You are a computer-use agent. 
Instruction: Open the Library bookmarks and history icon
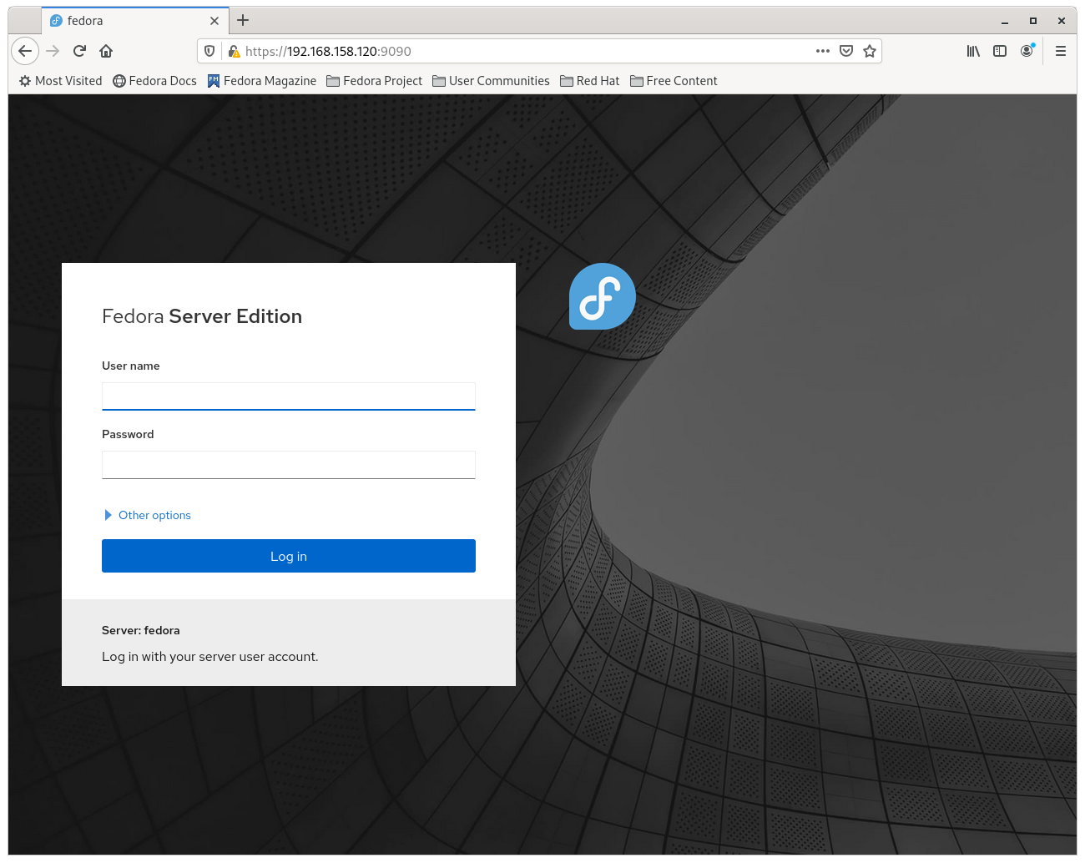pos(973,51)
